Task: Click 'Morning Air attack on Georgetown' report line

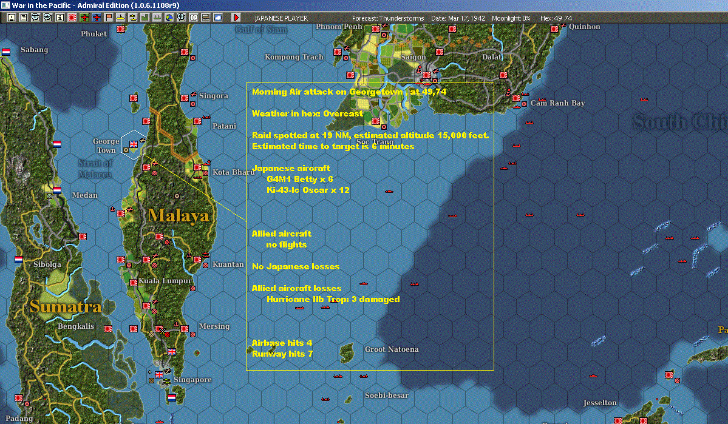Action: (349, 92)
